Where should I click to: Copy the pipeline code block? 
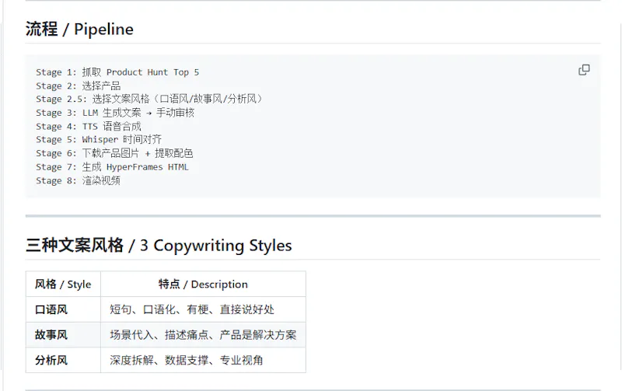click(x=584, y=70)
